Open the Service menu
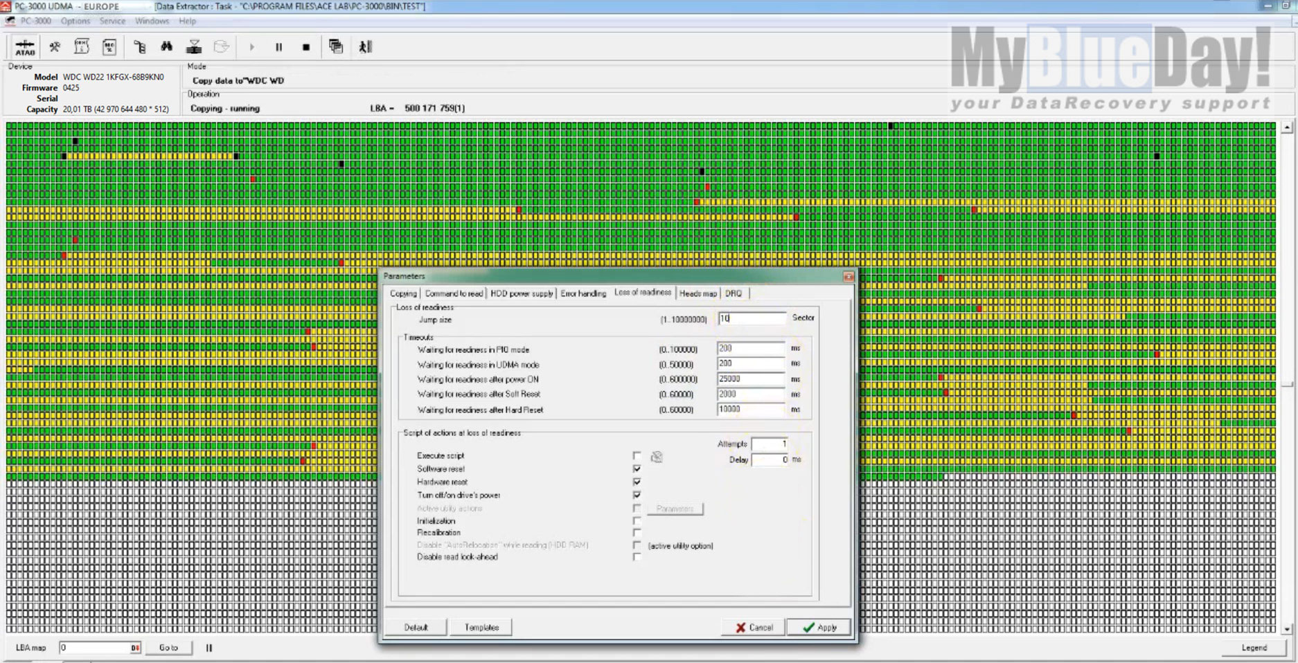The image size is (1298, 663). 112,21
